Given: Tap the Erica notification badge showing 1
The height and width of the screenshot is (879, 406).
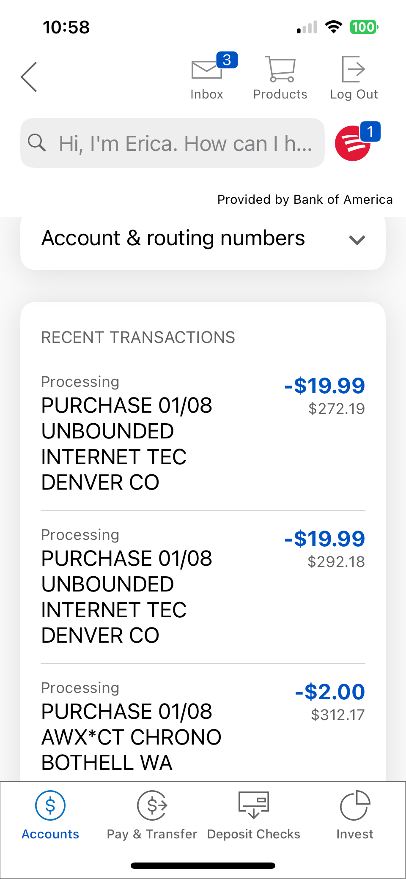Looking at the screenshot, I should click(x=370, y=131).
